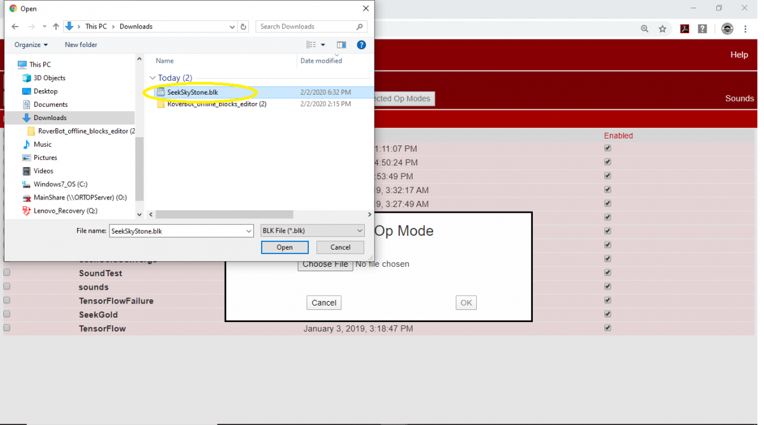The image size is (764, 425).
Task: Open the BLK File (*.blk) type dropdown
Action: 313,231
